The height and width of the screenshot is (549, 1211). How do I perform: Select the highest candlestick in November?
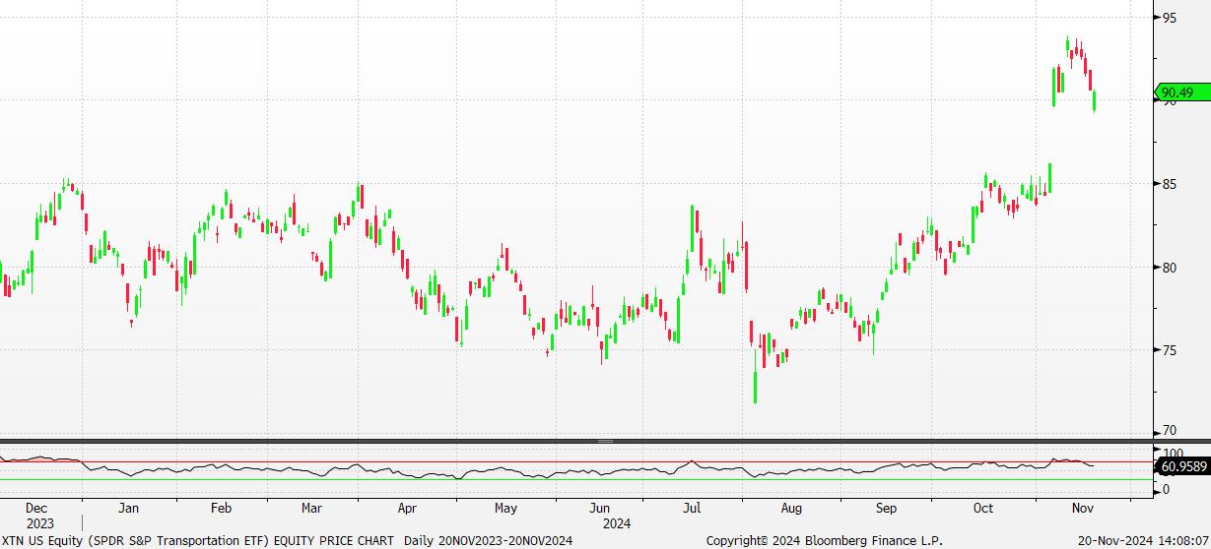1068,45
